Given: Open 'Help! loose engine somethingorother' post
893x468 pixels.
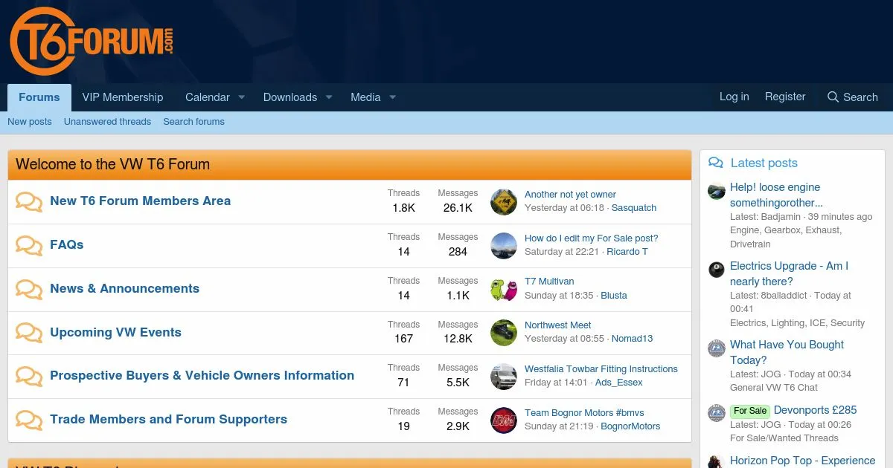Looking at the screenshot, I should coord(776,195).
